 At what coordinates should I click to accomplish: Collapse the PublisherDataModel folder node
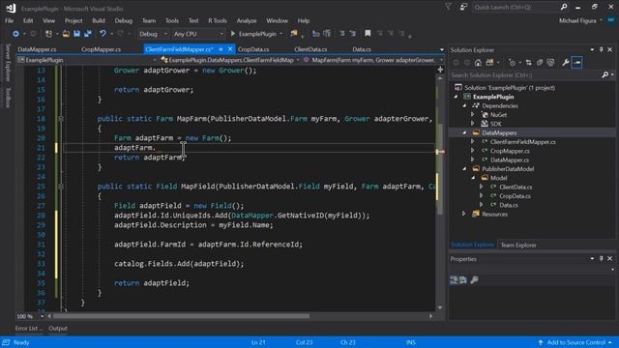click(x=464, y=169)
